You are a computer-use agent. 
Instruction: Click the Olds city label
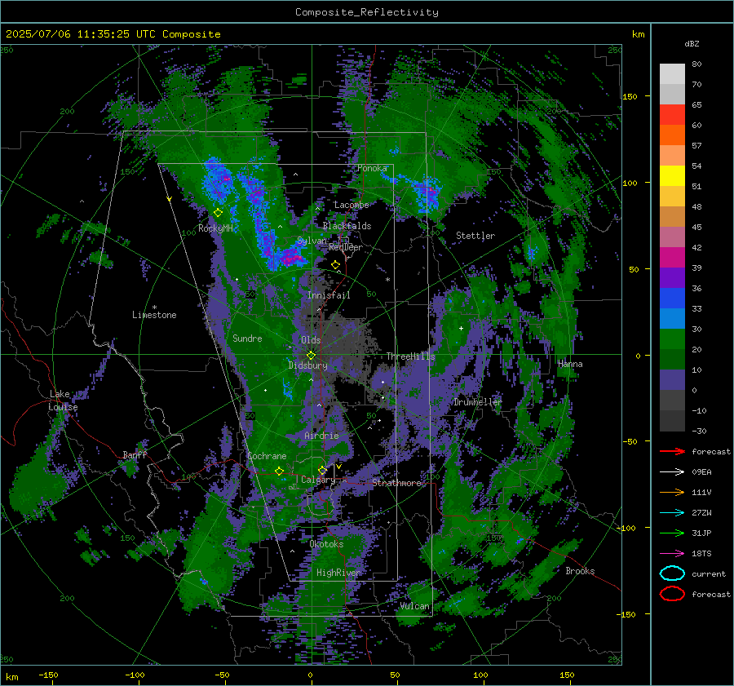tap(311, 340)
